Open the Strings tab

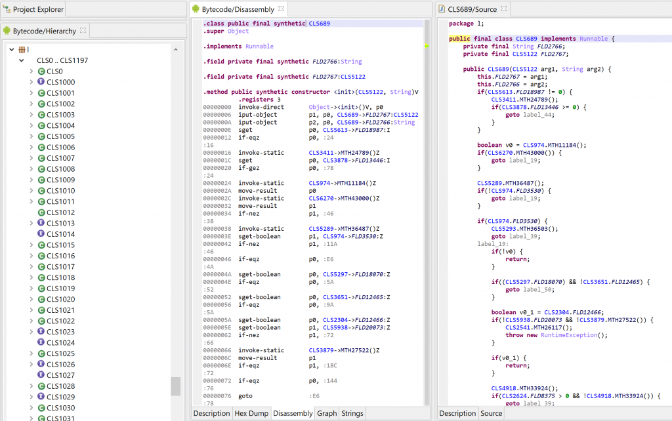pyautogui.click(x=352, y=413)
